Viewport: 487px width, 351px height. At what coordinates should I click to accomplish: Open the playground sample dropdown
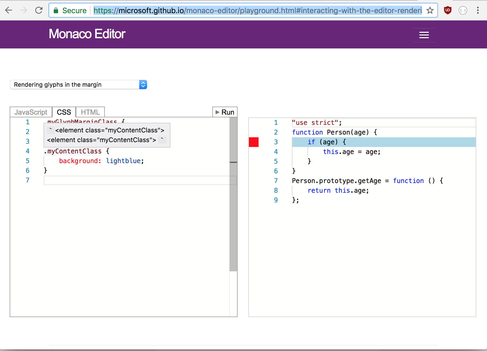(78, 85)
